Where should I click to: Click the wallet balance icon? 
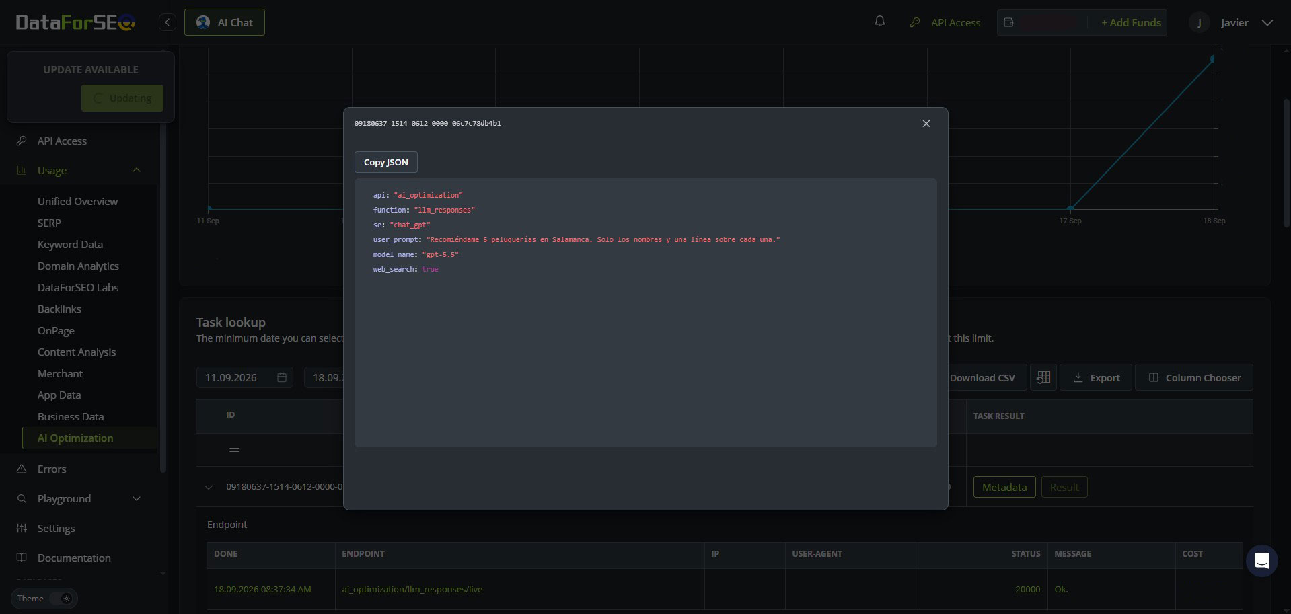[x=1008, y=22]
